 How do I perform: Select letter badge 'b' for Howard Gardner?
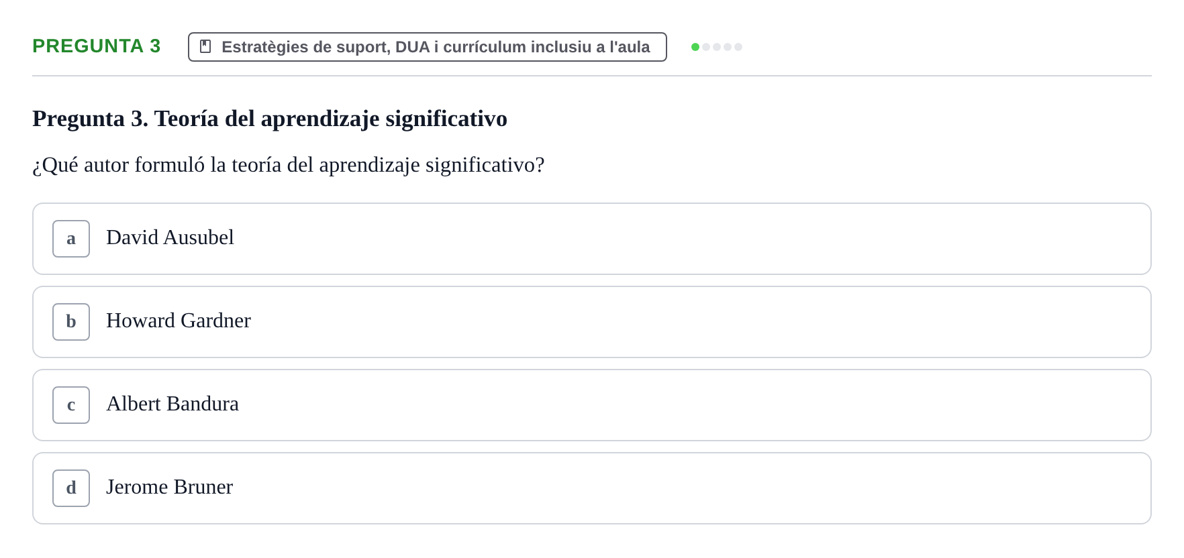[x=71, y=322]
